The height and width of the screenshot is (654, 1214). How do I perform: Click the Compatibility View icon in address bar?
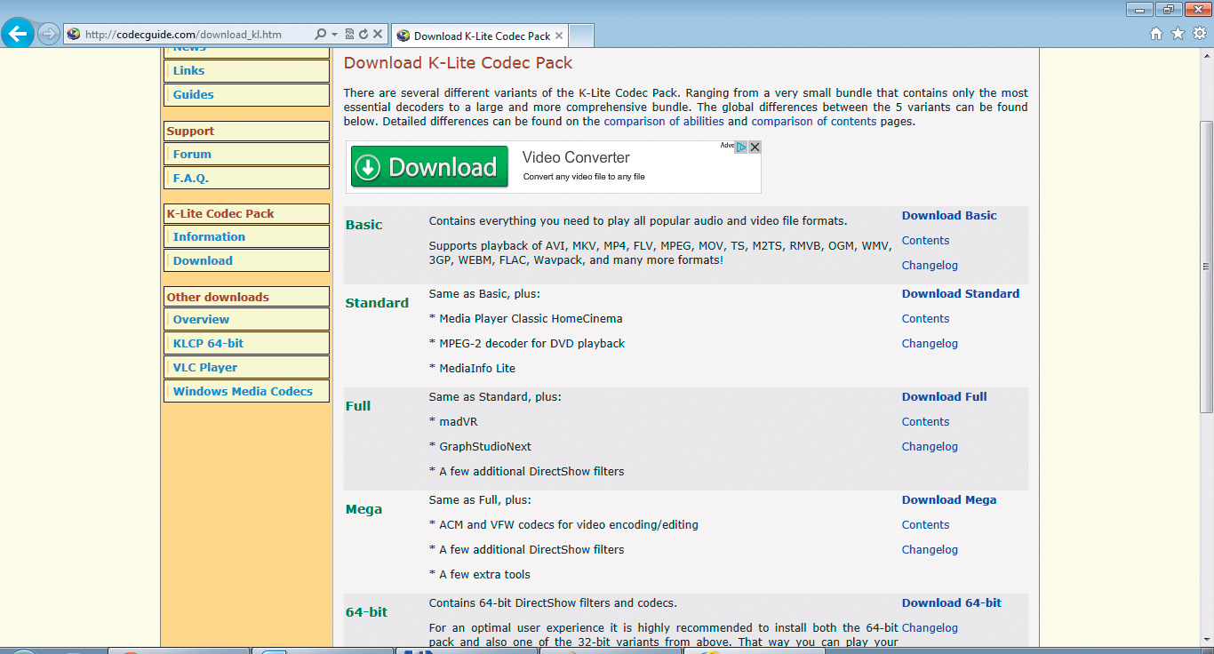[x=349, y=35]
